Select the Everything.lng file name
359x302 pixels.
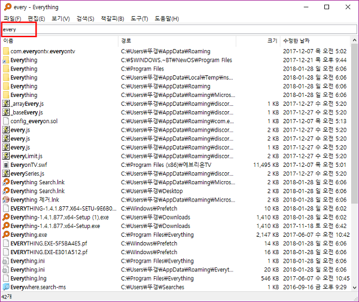28,278
